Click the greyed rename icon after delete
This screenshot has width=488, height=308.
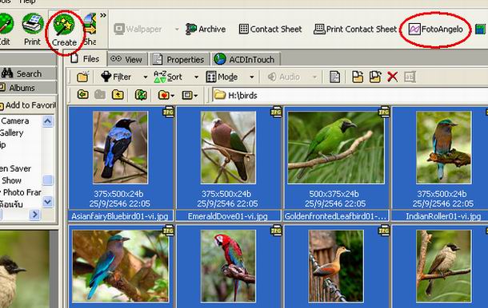[x=410, y=77]
